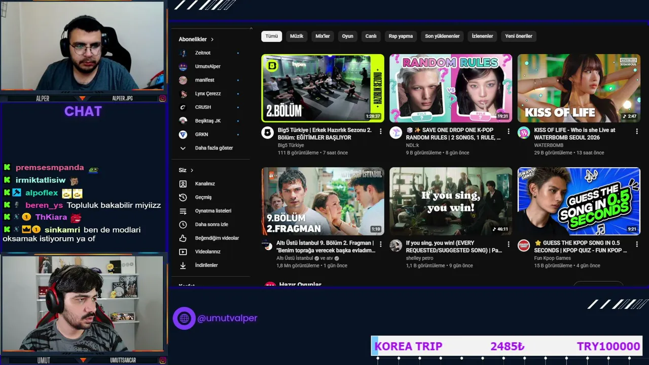
Task: Play the 2.BÖLÜM Big5 thumbnail
Action: pyautogui.click(x=322, y=88)
